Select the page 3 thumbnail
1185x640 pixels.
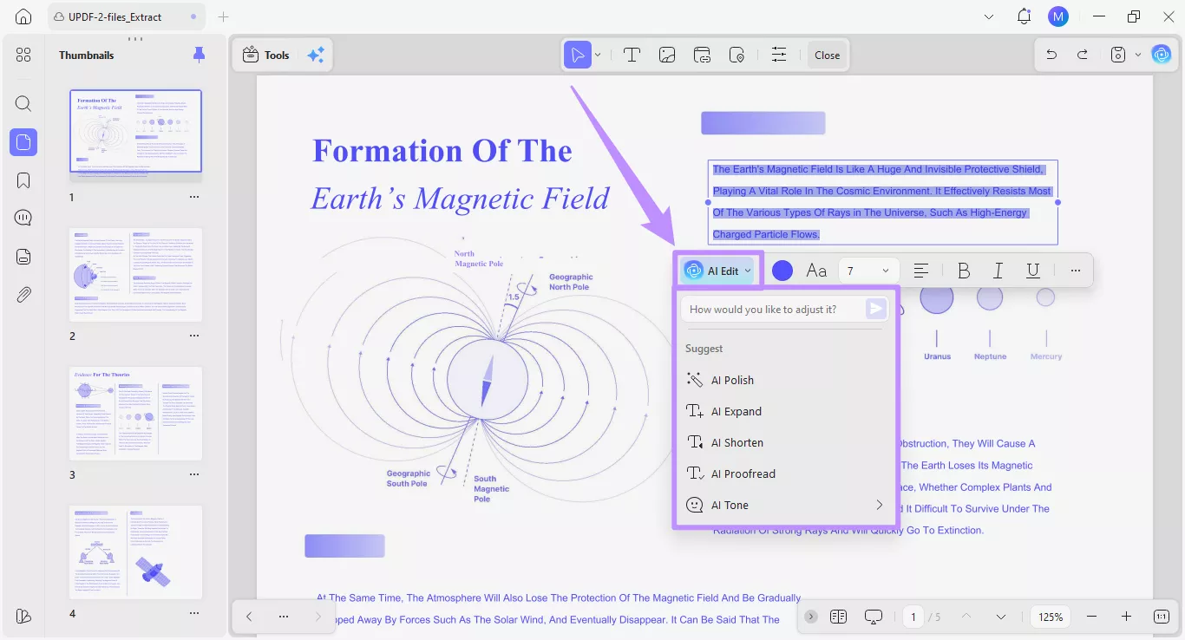135,415
